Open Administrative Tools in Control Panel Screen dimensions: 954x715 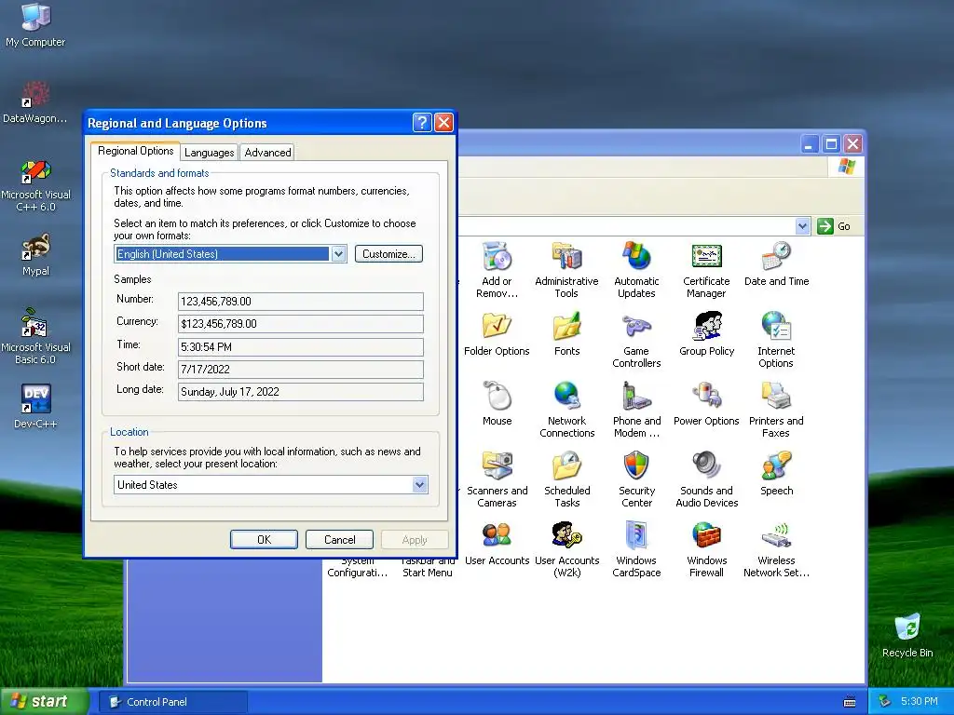pos(566,270)
